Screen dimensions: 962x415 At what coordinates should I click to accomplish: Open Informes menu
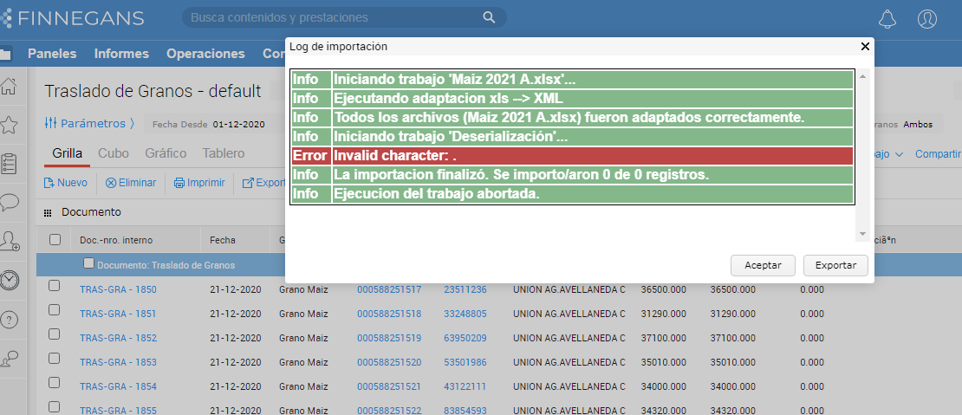click(121, 54)
